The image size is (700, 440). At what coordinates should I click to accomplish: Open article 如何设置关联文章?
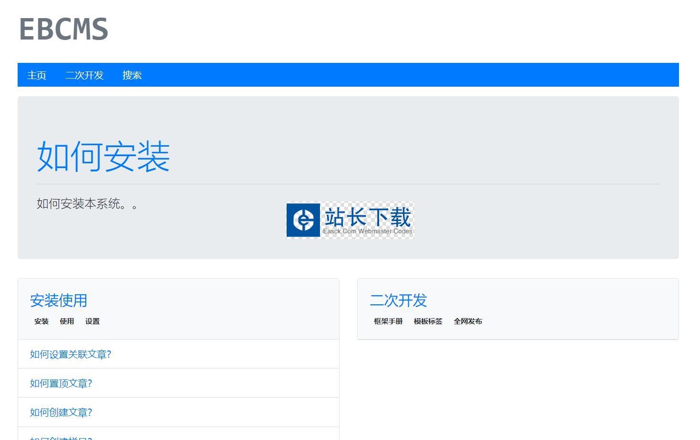pos(71,354)
